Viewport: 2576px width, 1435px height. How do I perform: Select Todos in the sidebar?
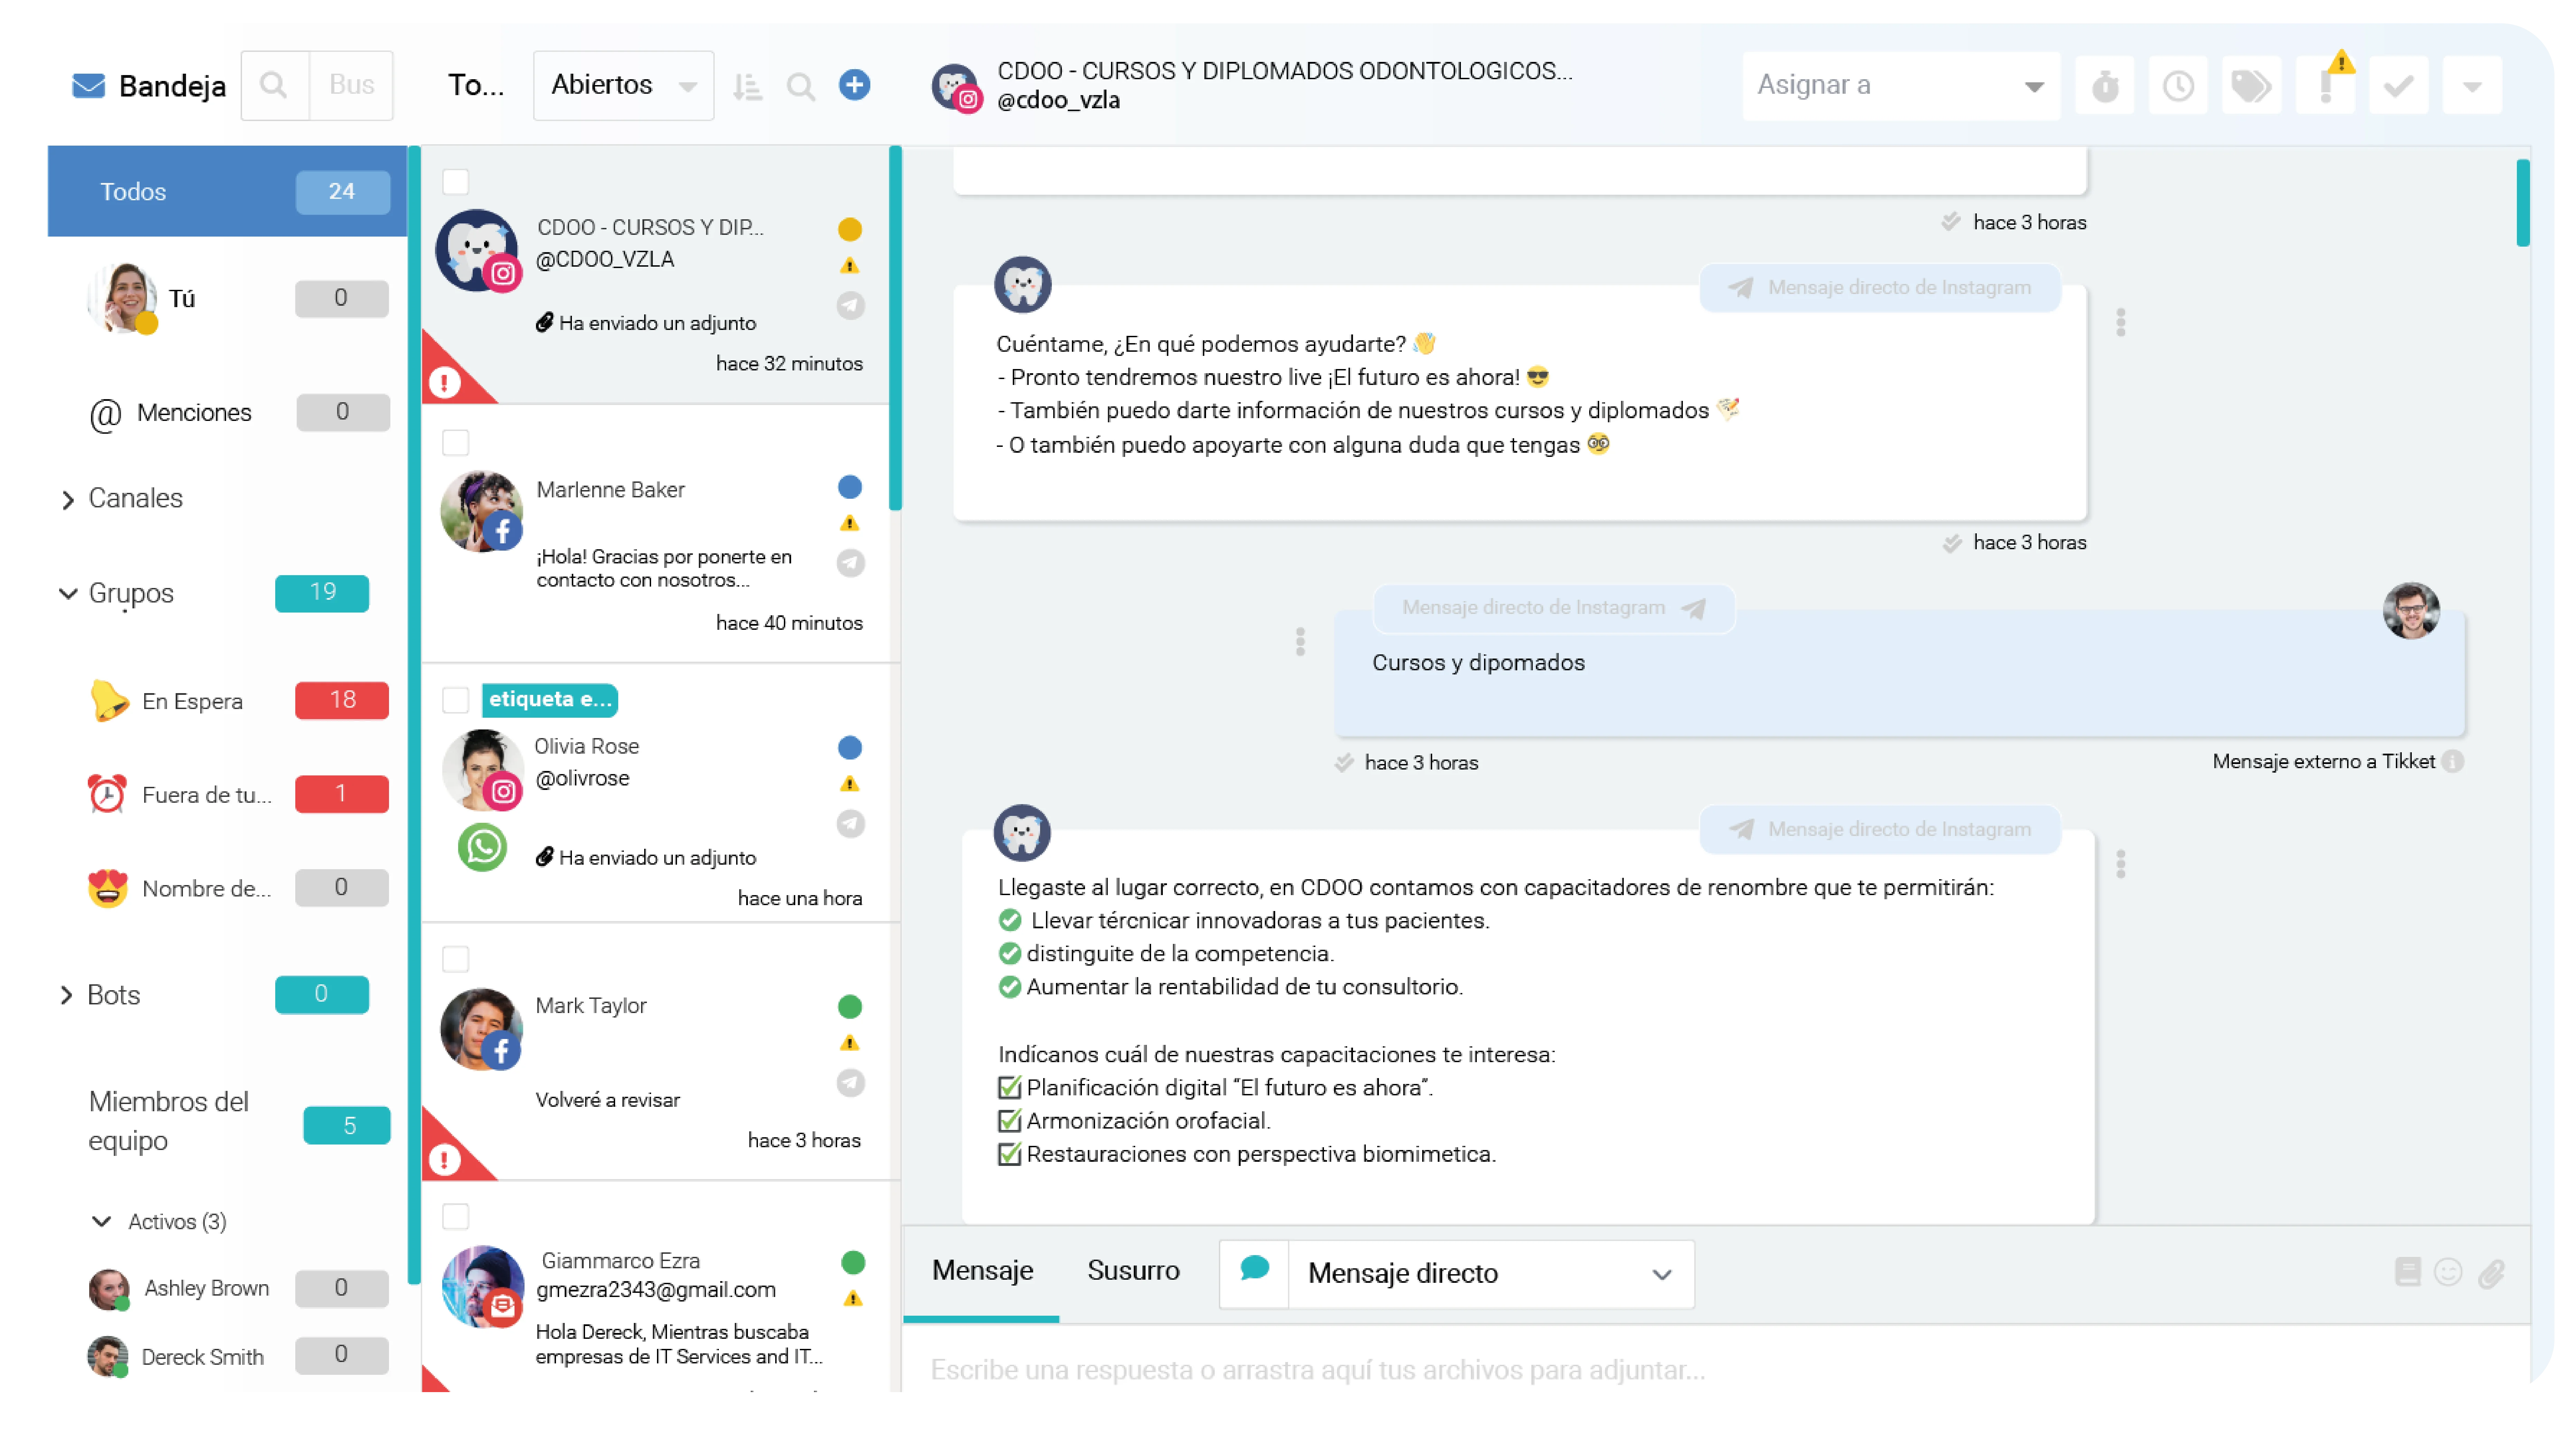[x=227, y=191]
